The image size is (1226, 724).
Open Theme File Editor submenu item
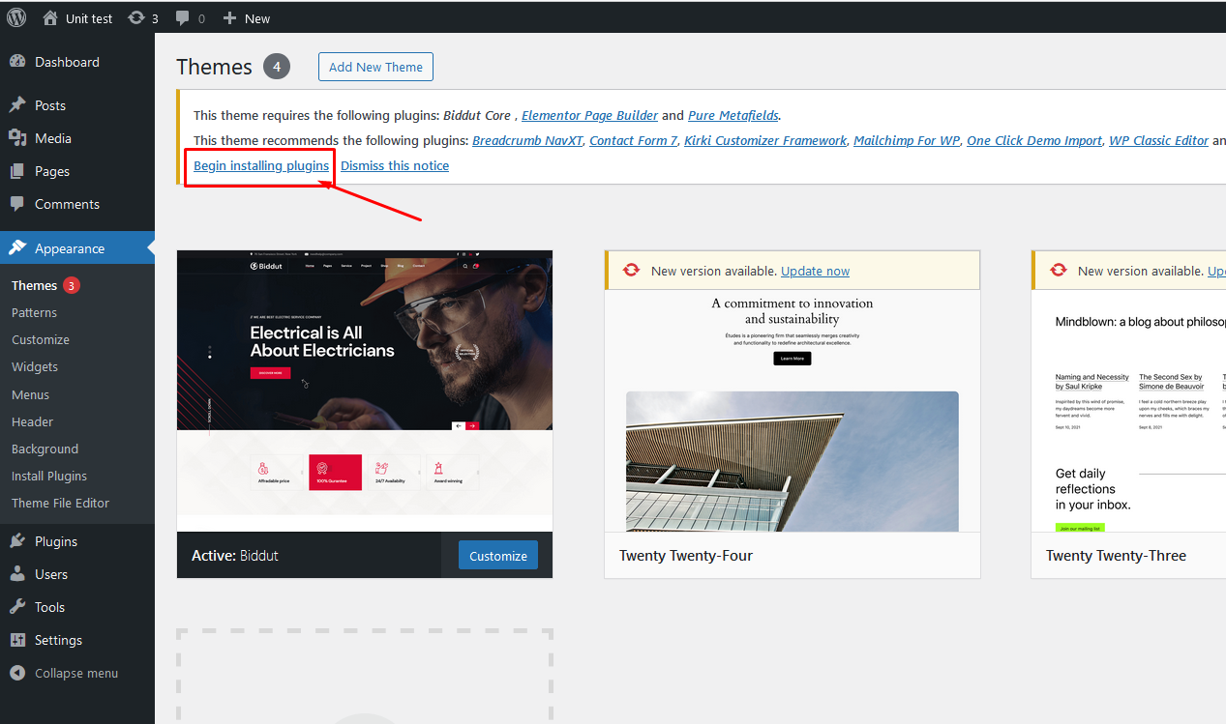tap(60, 503)
